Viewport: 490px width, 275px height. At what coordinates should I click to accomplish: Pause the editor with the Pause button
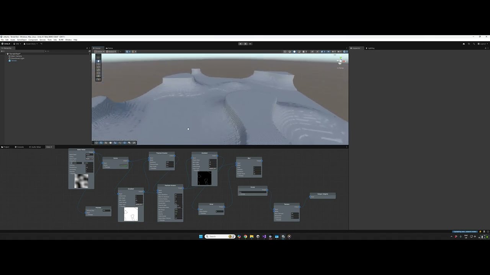coord(245,44)
